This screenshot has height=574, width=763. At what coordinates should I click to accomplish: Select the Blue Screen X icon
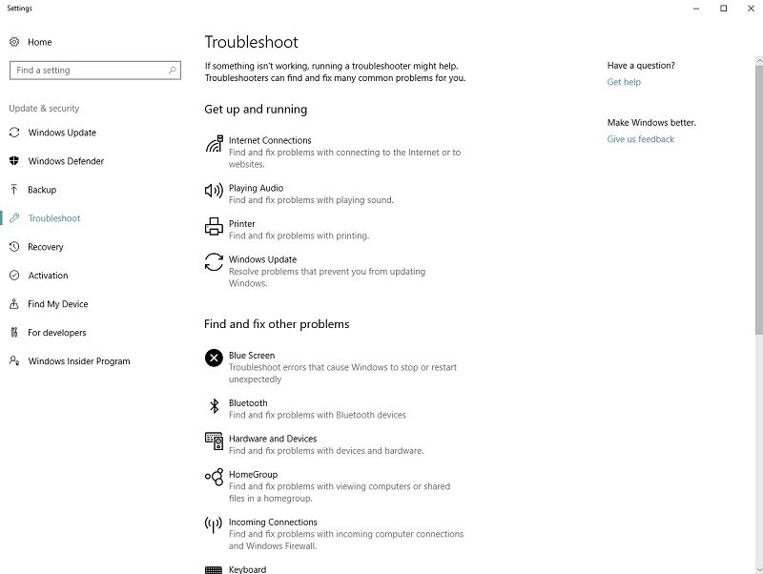click(214, 358)
